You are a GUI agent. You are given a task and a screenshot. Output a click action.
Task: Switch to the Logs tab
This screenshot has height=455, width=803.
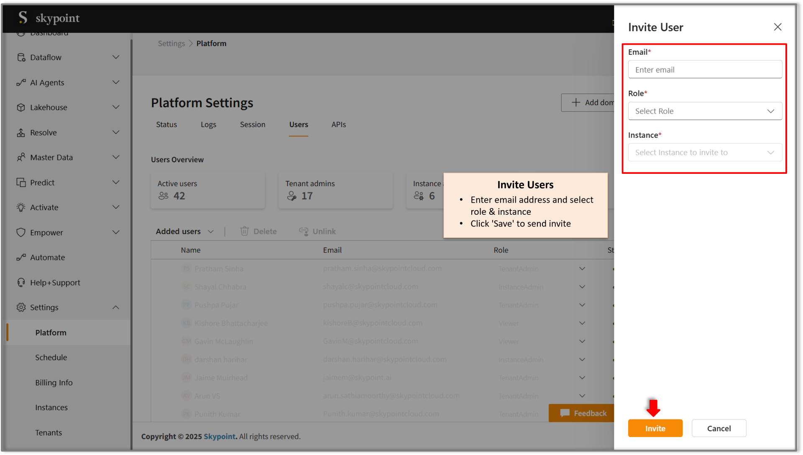(x=208, y=124)
